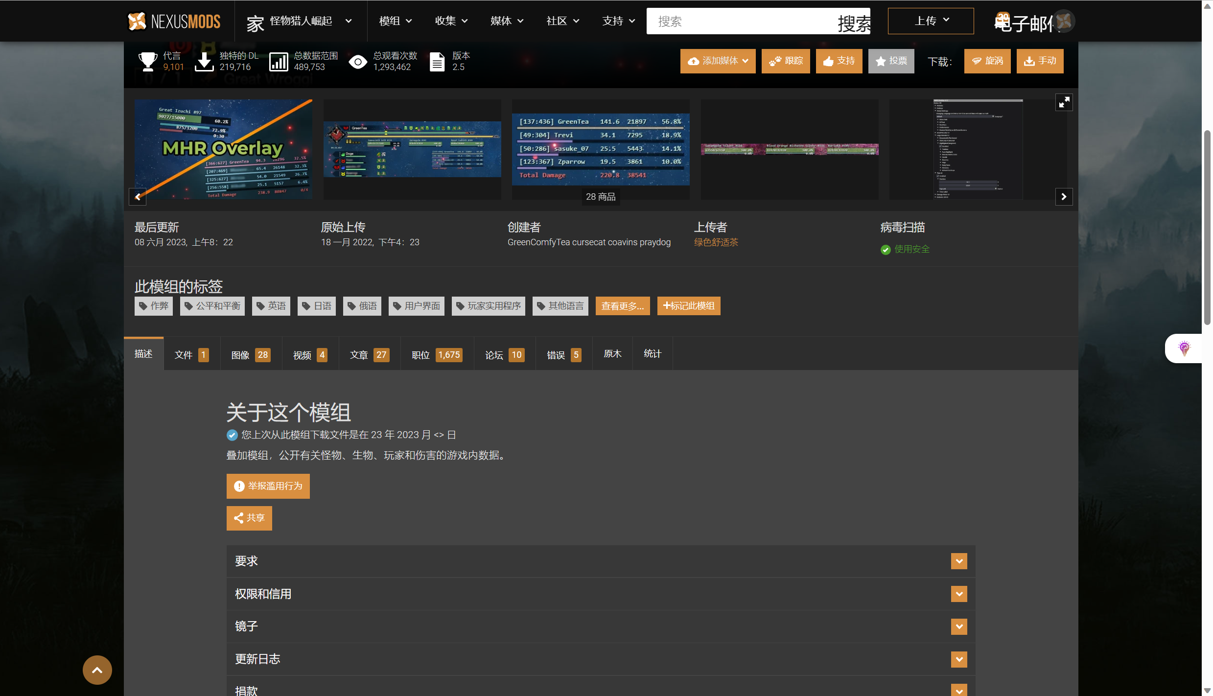Open uploader link 绿色舒适茶
The width and height of the screenshot is (1213, 696).
[x=716, y=242]
